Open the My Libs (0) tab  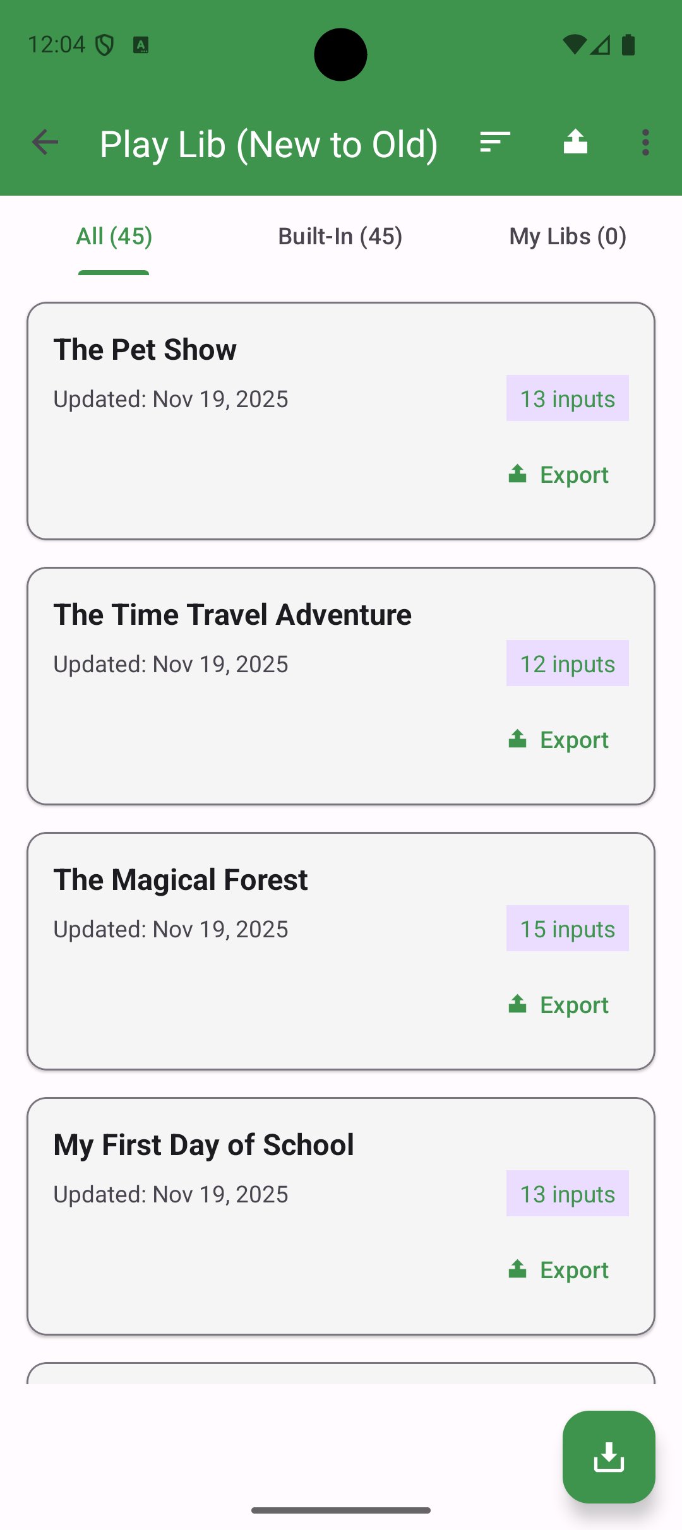(x=568, y=237)
